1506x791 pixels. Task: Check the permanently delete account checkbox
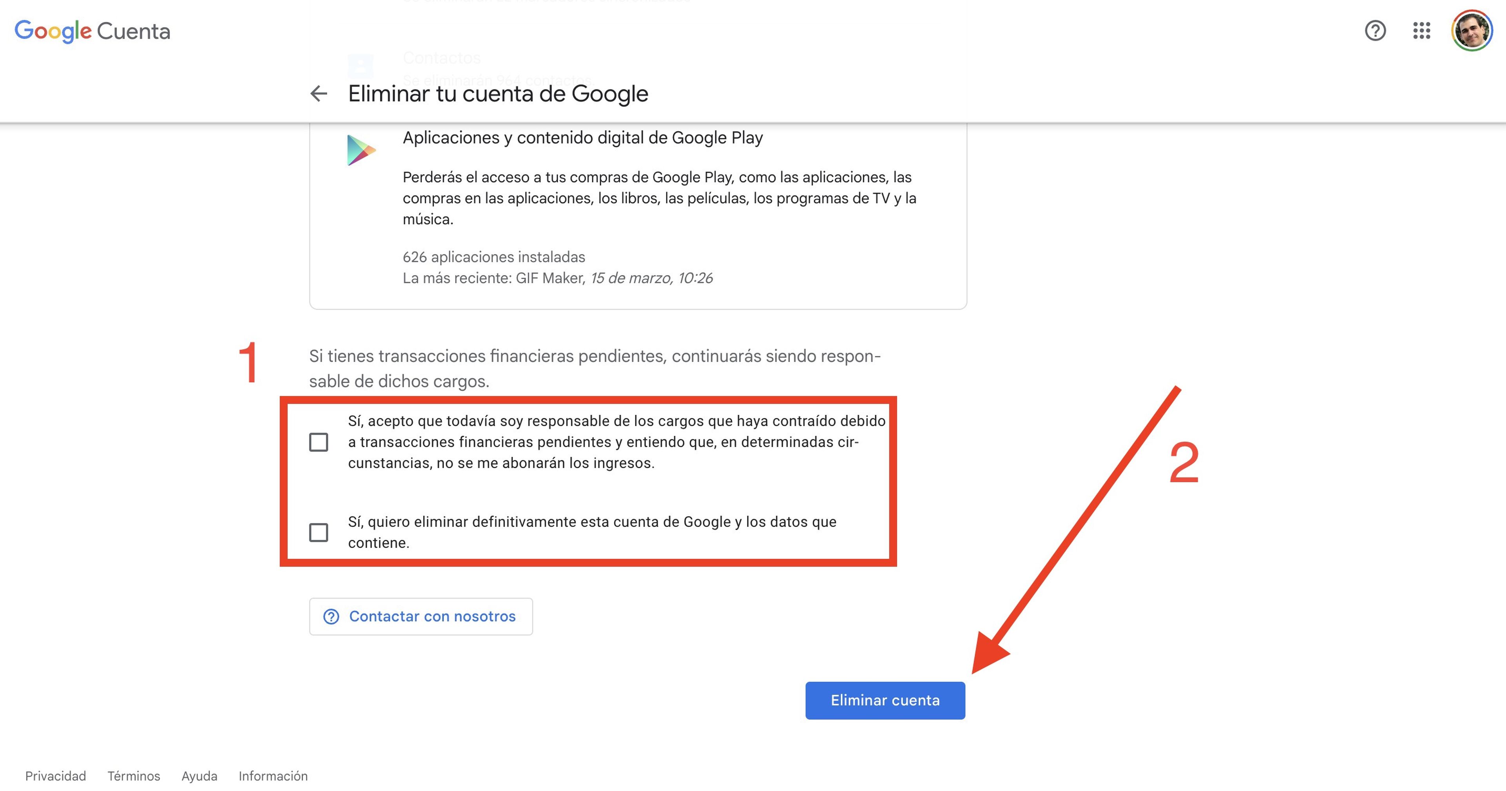tap(318, 532)
